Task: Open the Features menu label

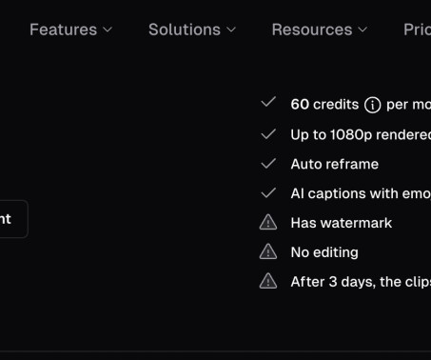Action: tap(64, 30)
